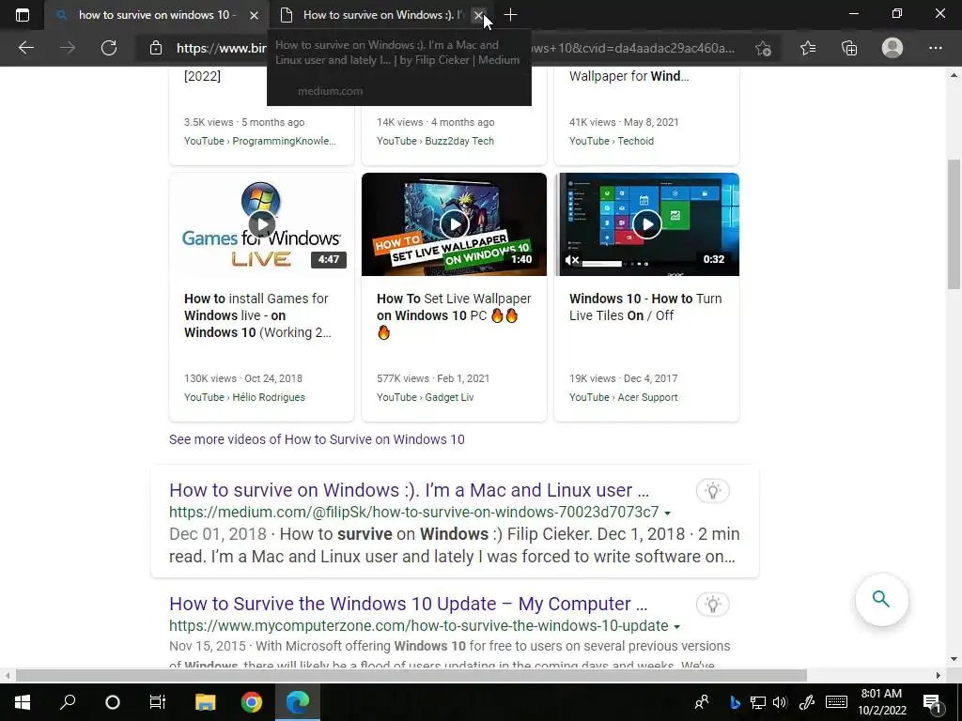Open the Windows Start menu

pyautogui.click(x=23, y=702)
